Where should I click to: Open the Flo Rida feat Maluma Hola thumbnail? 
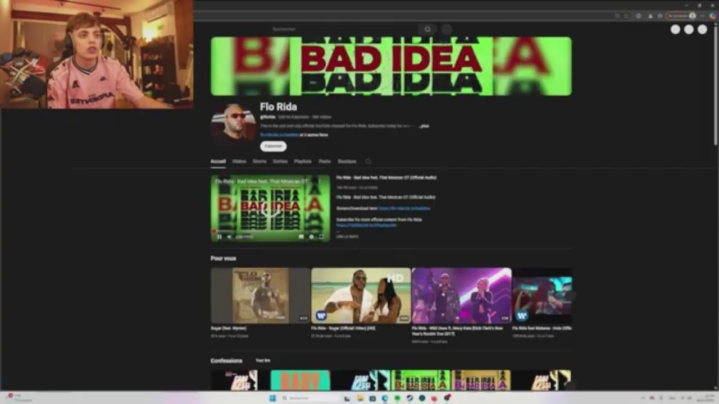pyautogui.click(x=542, y=295)
